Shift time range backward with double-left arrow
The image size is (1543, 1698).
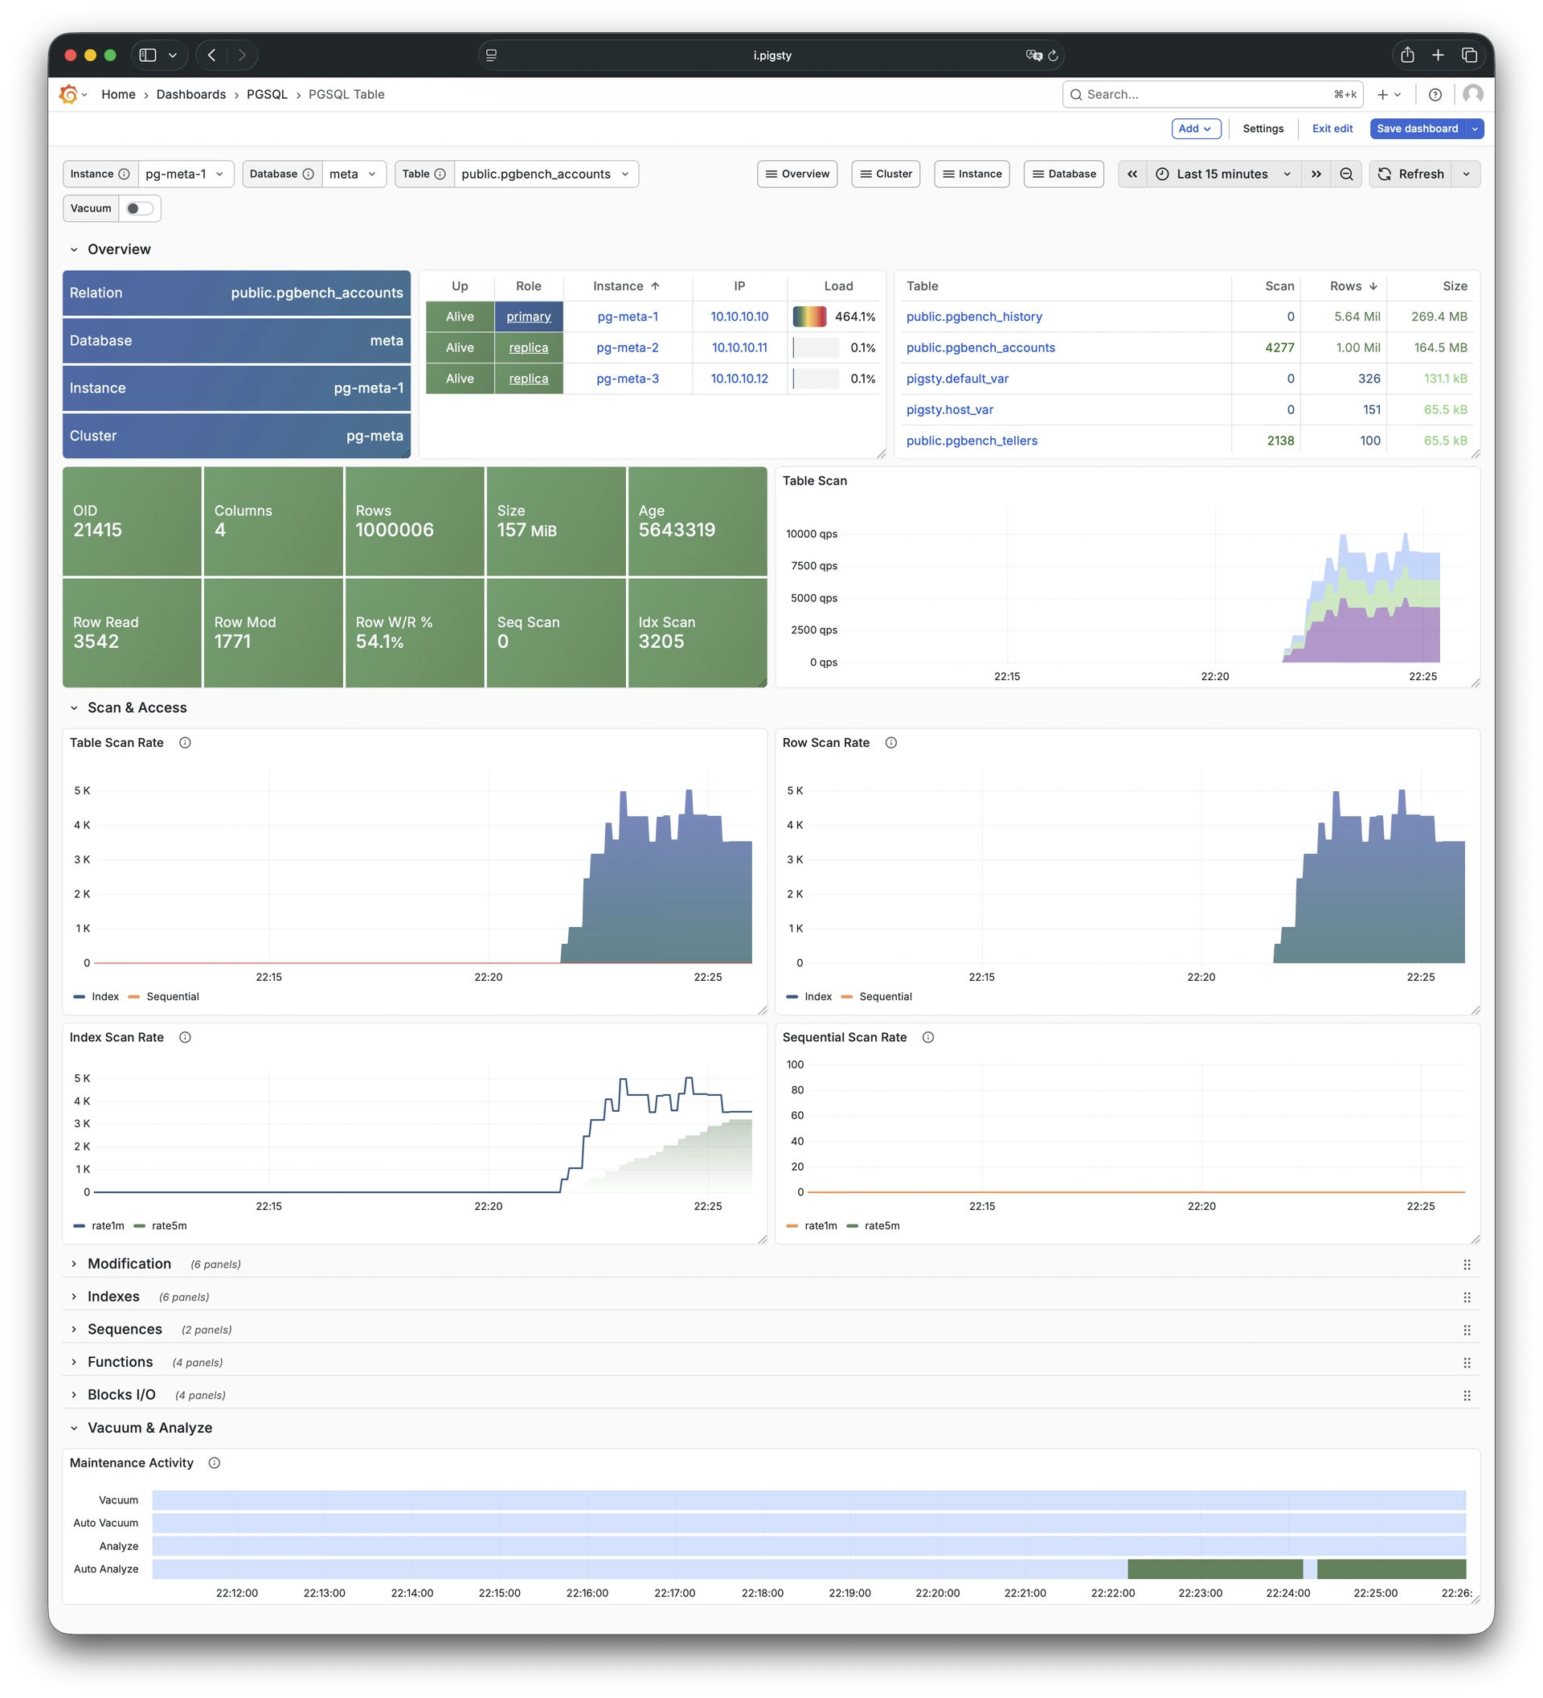[1132, 174]
